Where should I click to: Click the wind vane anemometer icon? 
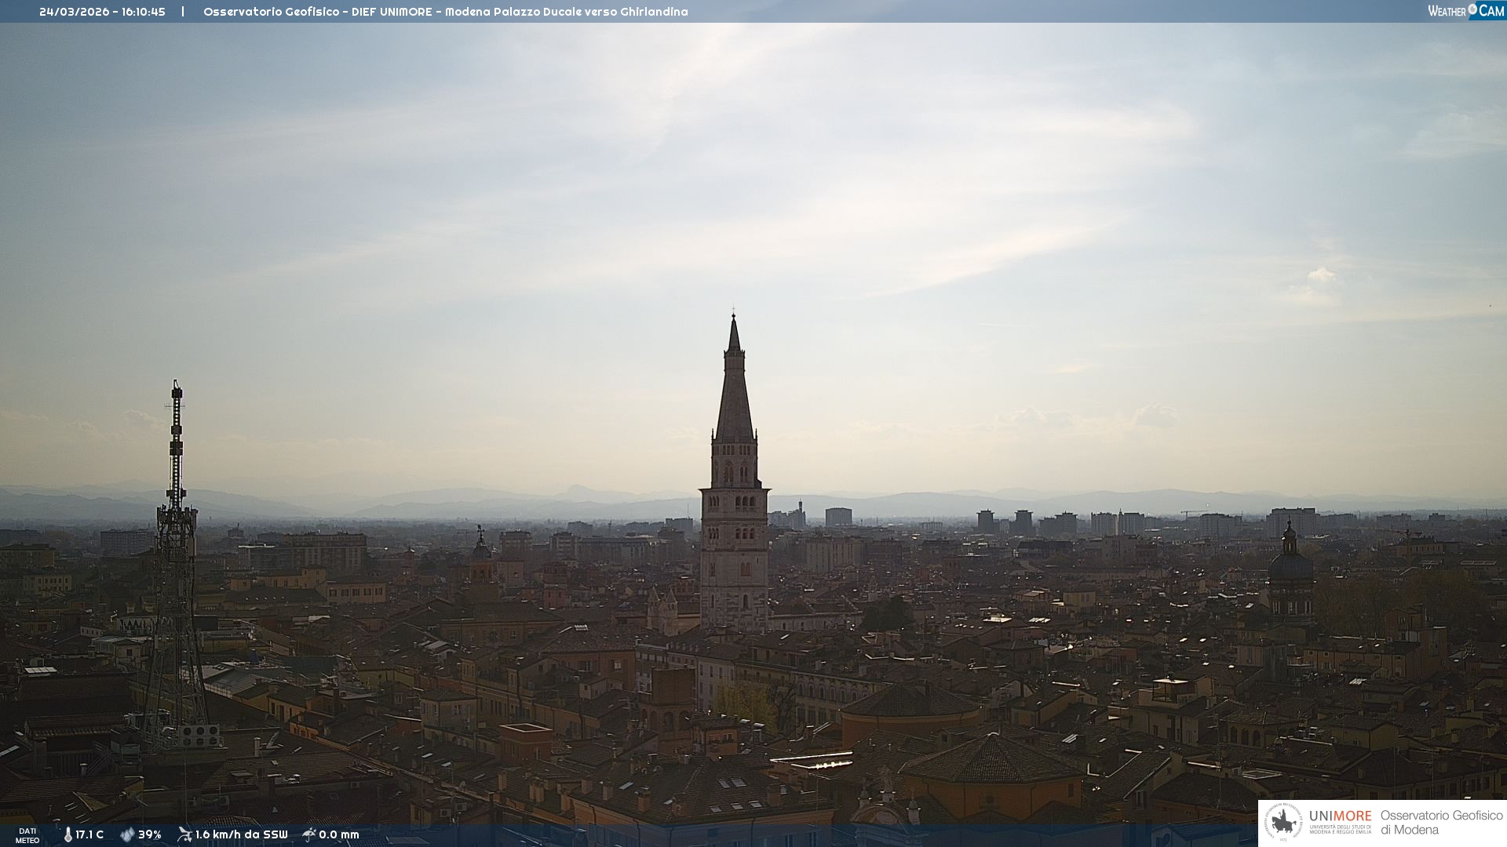(184, 834)
